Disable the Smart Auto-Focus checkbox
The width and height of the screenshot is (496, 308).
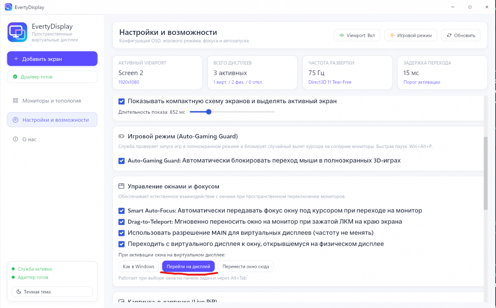pos(121,211)
